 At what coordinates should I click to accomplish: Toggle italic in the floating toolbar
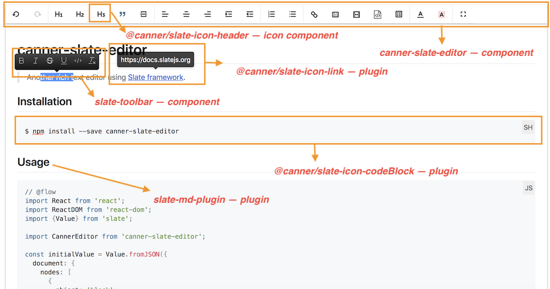click(x=35, y=61)
